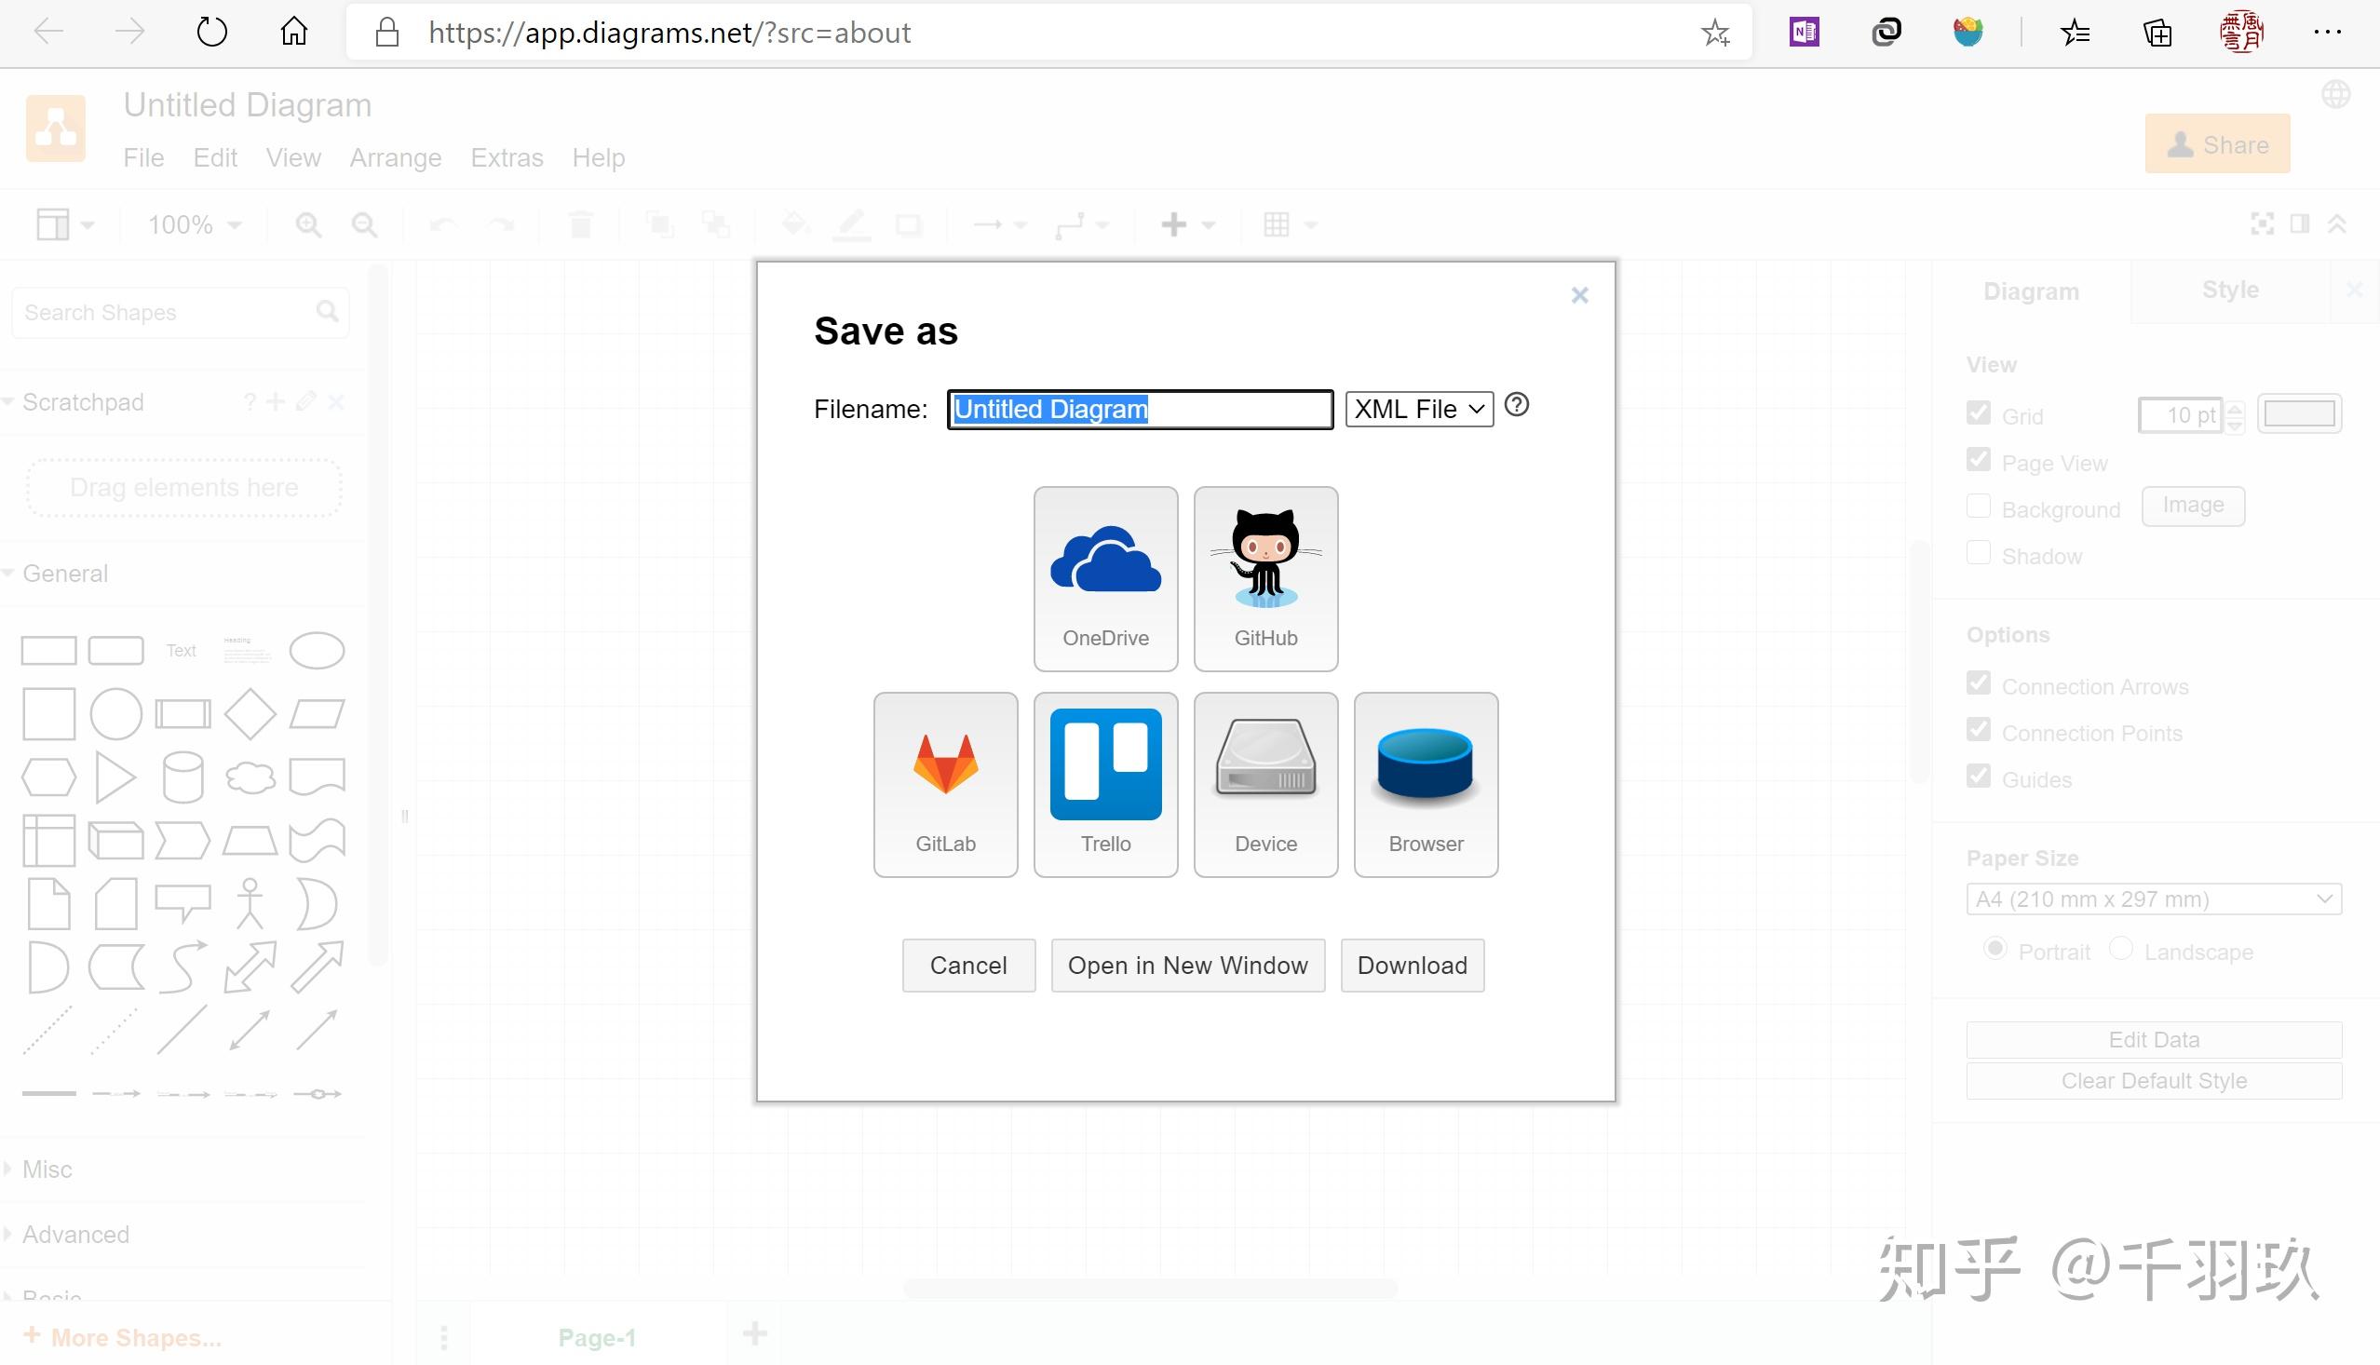This screenshot has width=2380, height=1365.
Task: Click the help question mark icon
Action: (x=1516, y=405)
